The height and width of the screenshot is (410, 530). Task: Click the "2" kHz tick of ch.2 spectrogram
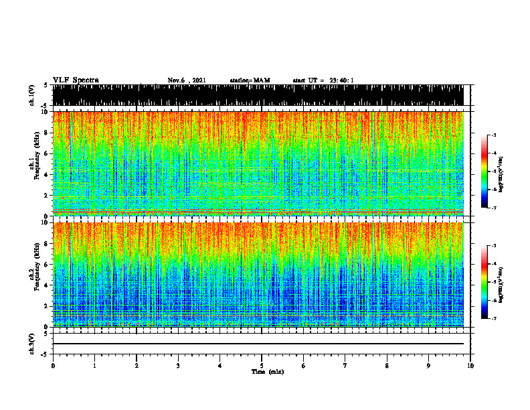click(x=48, y=306)
